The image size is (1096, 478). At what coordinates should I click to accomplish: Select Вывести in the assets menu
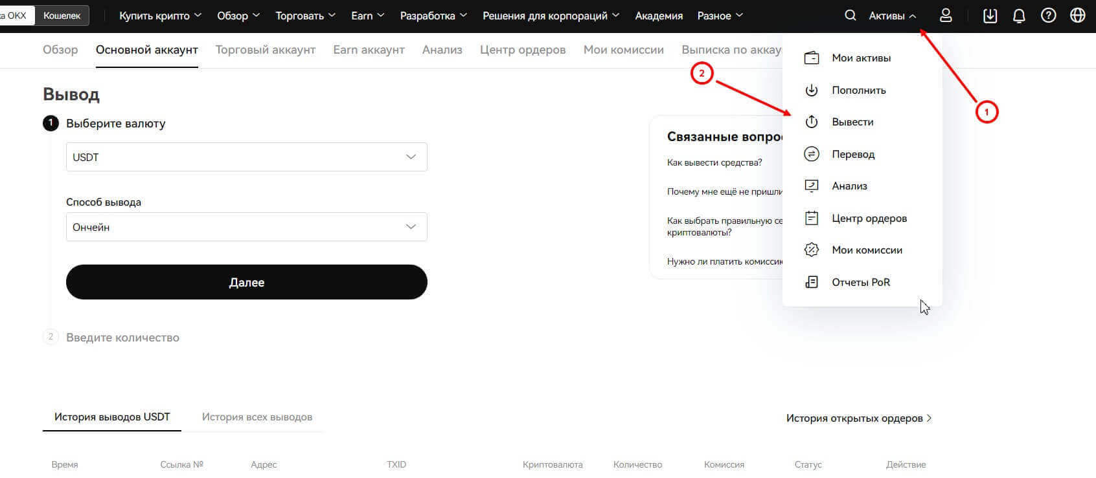[x=852, y=122]
